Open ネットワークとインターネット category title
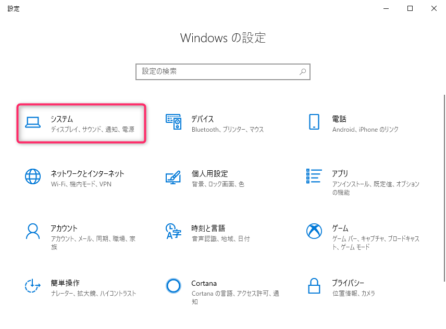Image resolution: width=446 pixels, height=329 pixels. pos(88,173)
